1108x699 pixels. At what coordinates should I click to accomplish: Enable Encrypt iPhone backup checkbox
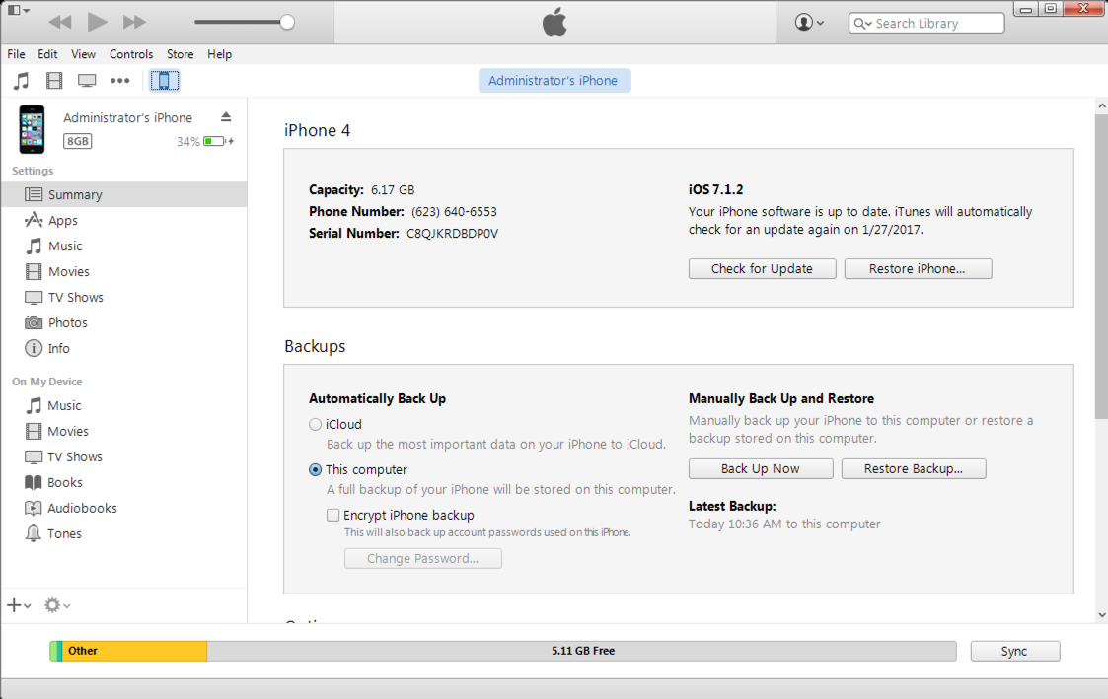(332, 515)
